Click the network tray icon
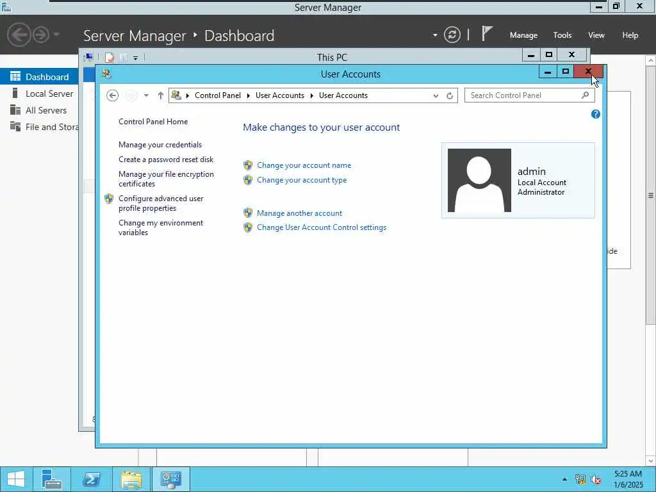This screenshot has height=492, width=656. pyautogui.click(x=580, y=479)
